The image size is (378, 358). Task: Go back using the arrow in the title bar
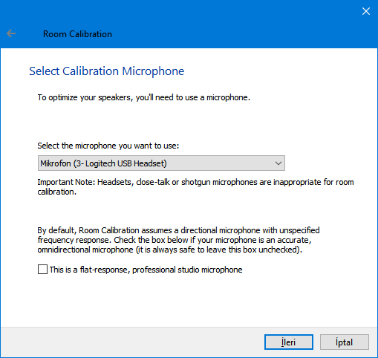click(11, 33)
